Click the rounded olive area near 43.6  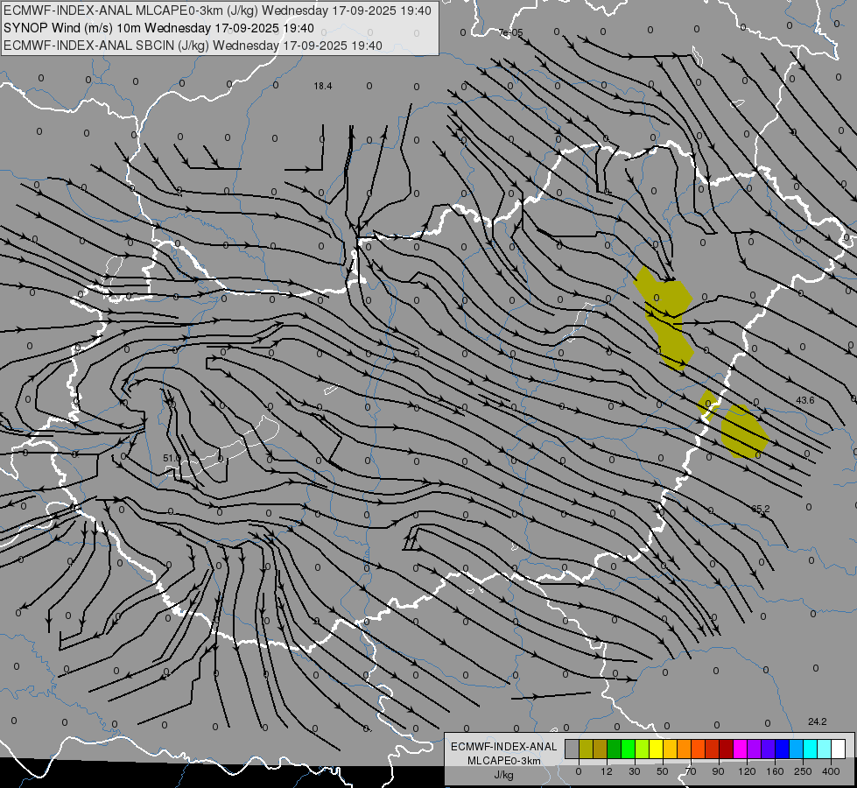pyautogui.click(x=744, y=432)
